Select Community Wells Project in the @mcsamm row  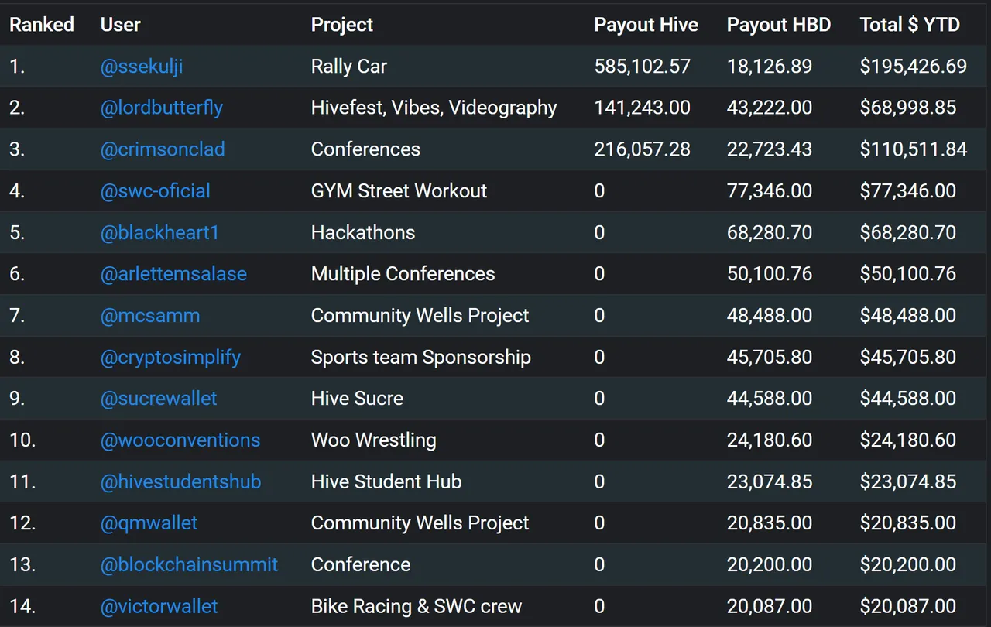click(x=420, y=316)
